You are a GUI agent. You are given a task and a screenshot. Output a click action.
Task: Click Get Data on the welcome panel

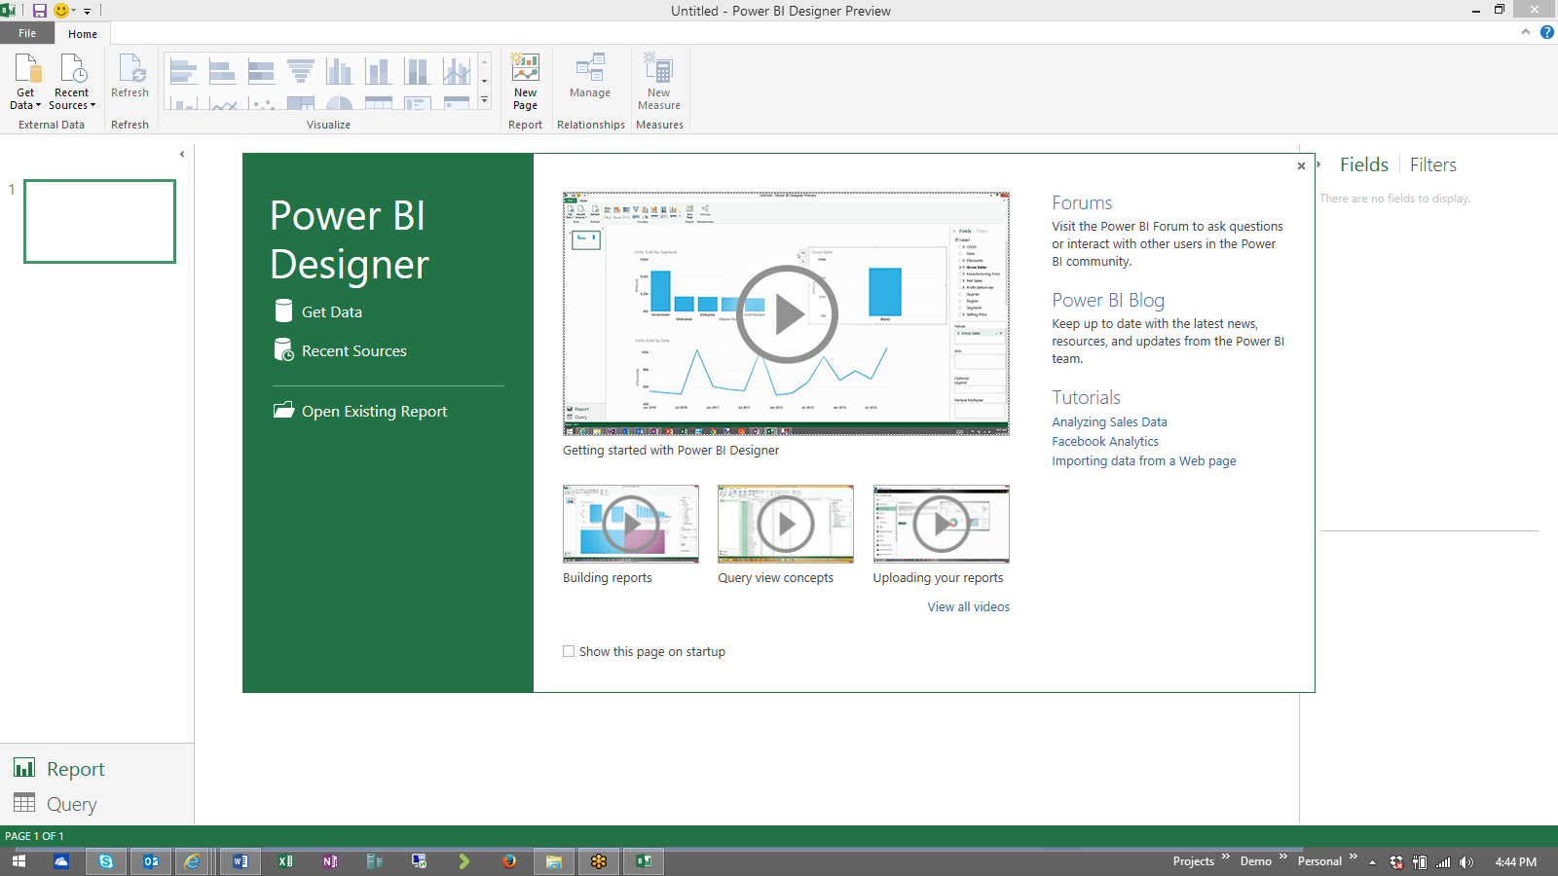[318, 311]
